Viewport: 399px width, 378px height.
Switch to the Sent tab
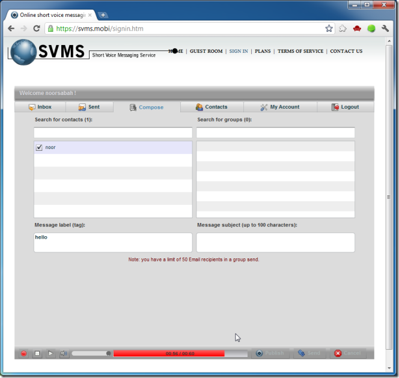(x=90, y=107)
